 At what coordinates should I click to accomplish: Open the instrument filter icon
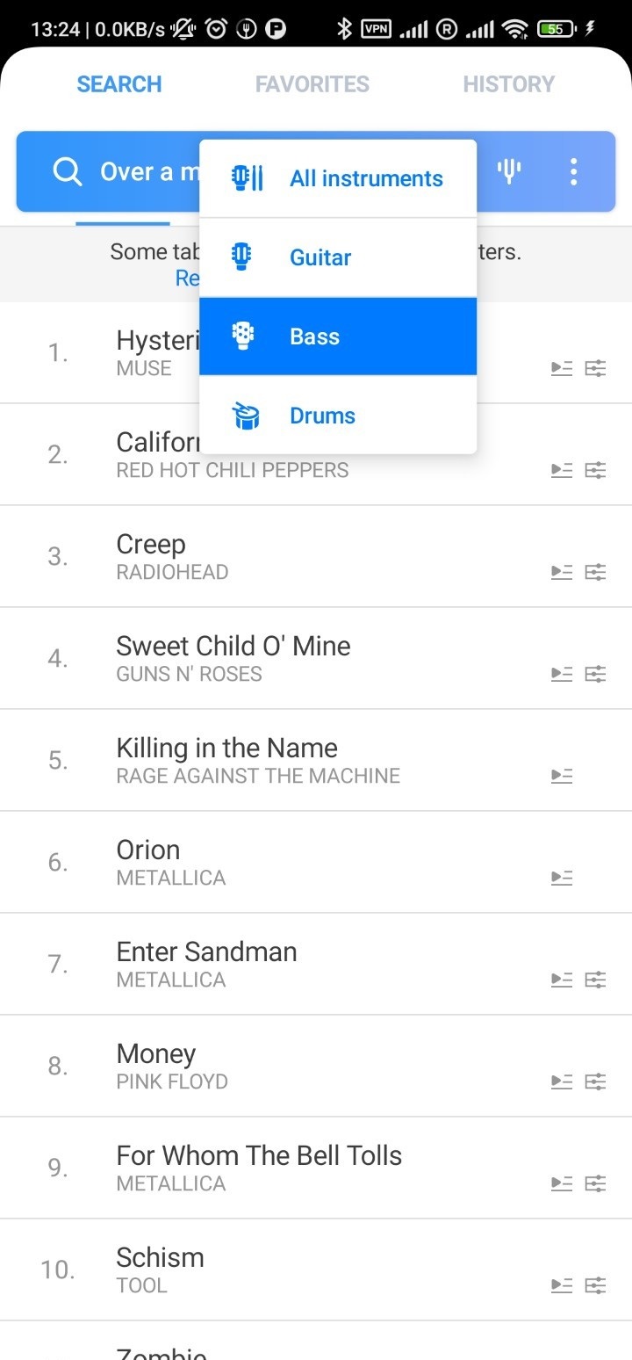point(509,171)
